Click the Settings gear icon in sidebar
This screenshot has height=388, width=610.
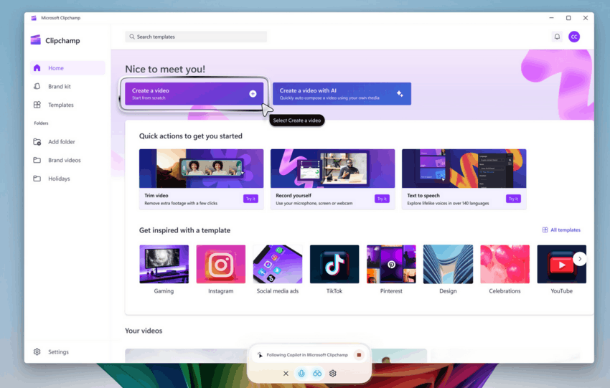[37, 352]
